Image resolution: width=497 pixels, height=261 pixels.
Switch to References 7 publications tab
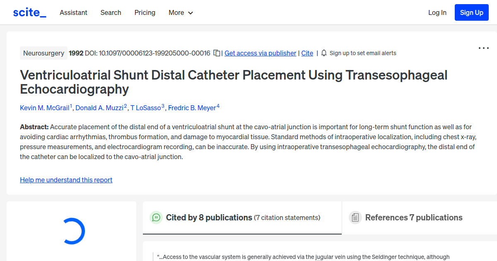tap(413, 217)
